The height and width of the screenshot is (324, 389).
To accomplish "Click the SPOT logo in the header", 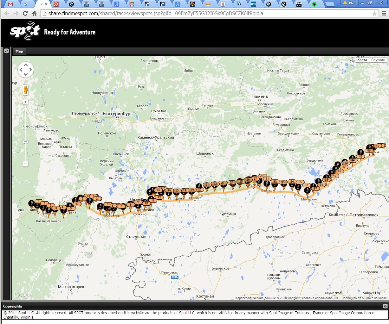I will pos(25,31).
